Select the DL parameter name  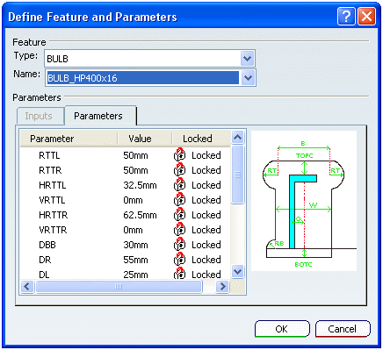(44, 275)
